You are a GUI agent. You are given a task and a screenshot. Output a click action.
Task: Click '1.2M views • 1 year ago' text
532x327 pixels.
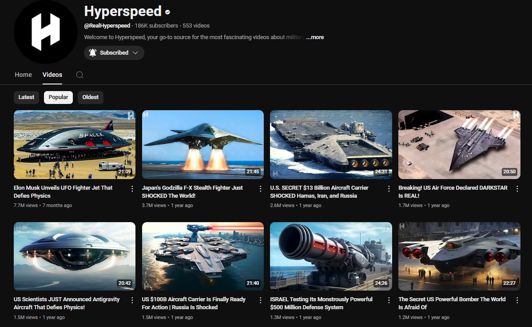[424, 318]
